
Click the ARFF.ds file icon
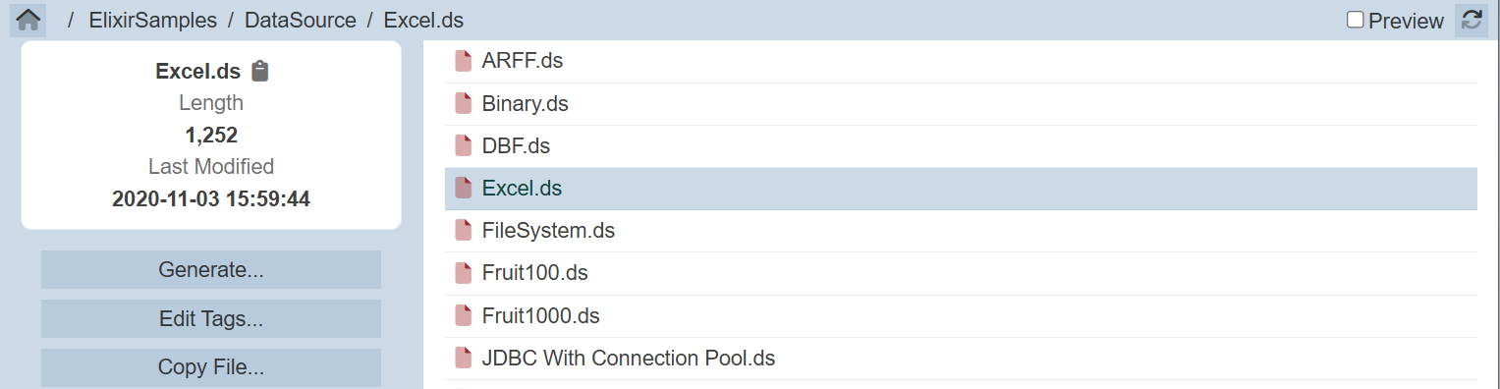tap(463, 61)
